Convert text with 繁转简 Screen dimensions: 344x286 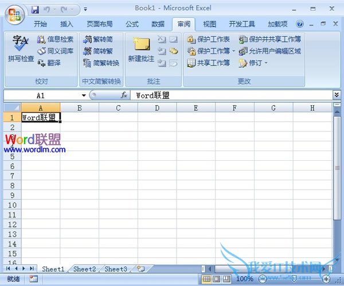(98, 40)
